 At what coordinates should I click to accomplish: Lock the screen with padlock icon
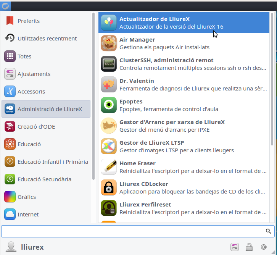click(249, 247)
